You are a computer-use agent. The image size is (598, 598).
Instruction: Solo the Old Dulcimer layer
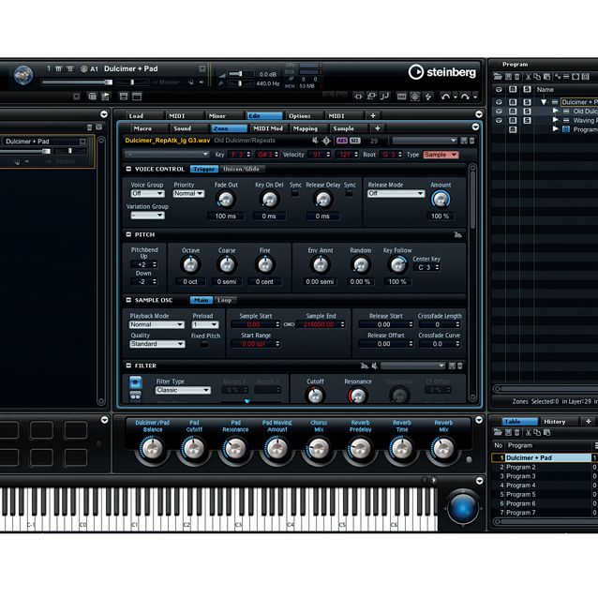(x=527, y=112)
